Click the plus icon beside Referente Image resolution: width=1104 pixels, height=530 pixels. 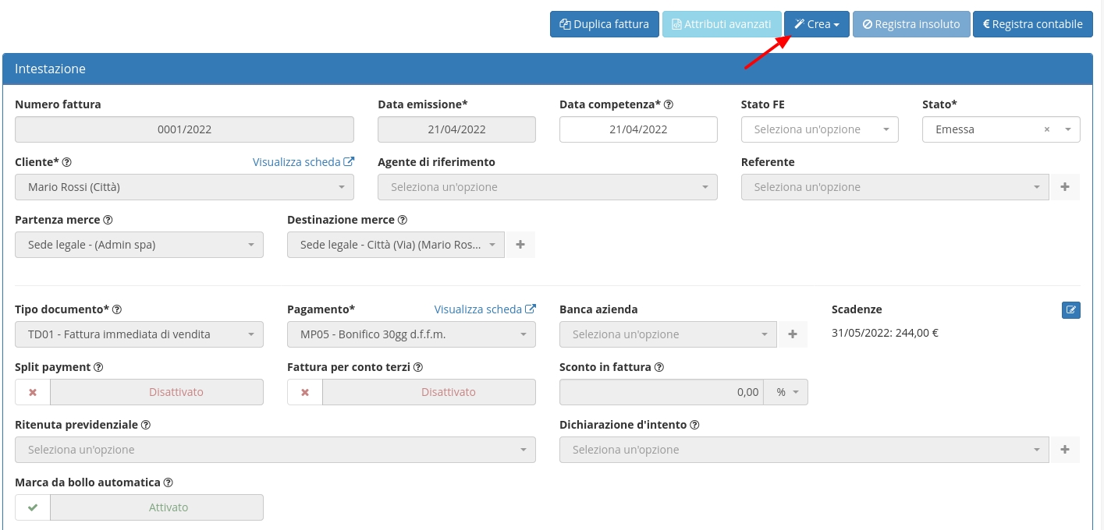click(x=1066, y=187)
